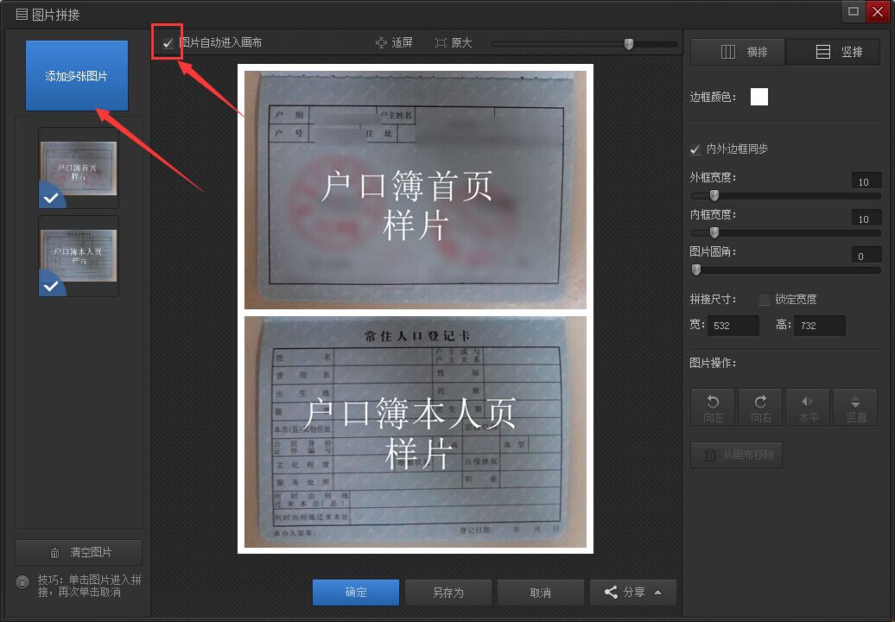
Task: Flip image vertically with 竖直 icon
Action: [x=855, y=407]
